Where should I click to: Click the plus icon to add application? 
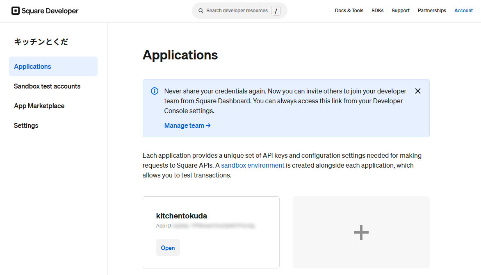coord(361,232)
